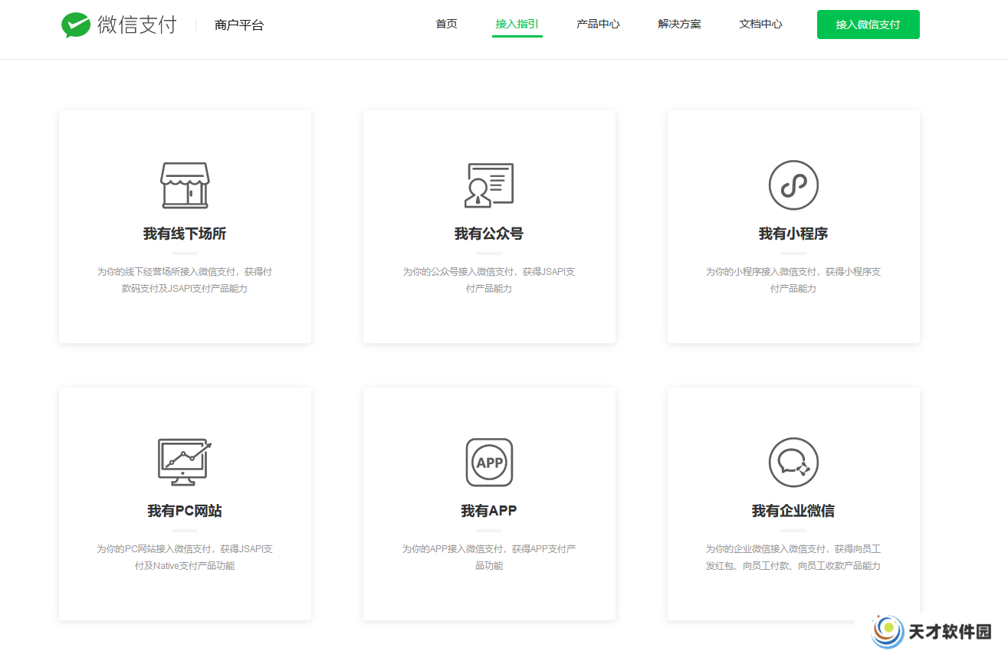Click the mini program icon above 我有小程序

click(x=793, y=185)
